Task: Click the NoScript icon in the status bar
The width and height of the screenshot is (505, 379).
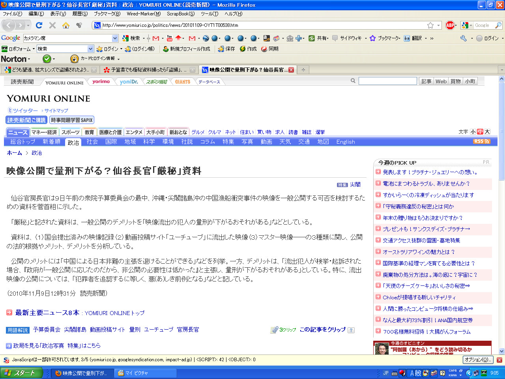Action: tap(6, 360)
